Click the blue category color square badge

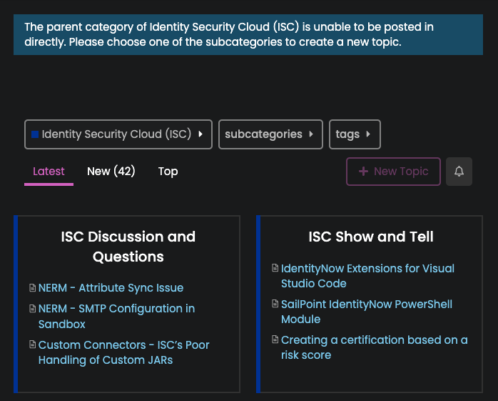coord(35,134)
